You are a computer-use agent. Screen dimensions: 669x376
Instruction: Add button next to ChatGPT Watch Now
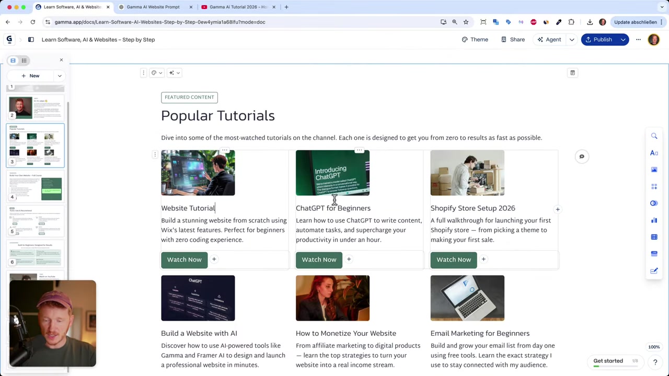point(349,260)
